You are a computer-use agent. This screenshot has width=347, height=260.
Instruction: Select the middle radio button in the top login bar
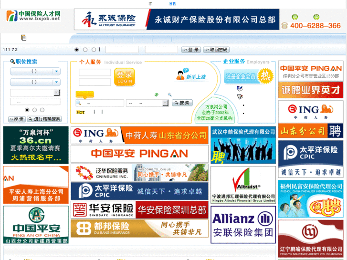(x=85, y=50)
